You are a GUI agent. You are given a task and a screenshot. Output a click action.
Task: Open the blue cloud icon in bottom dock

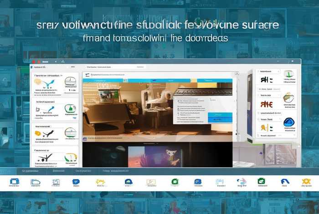coord(35,182)
